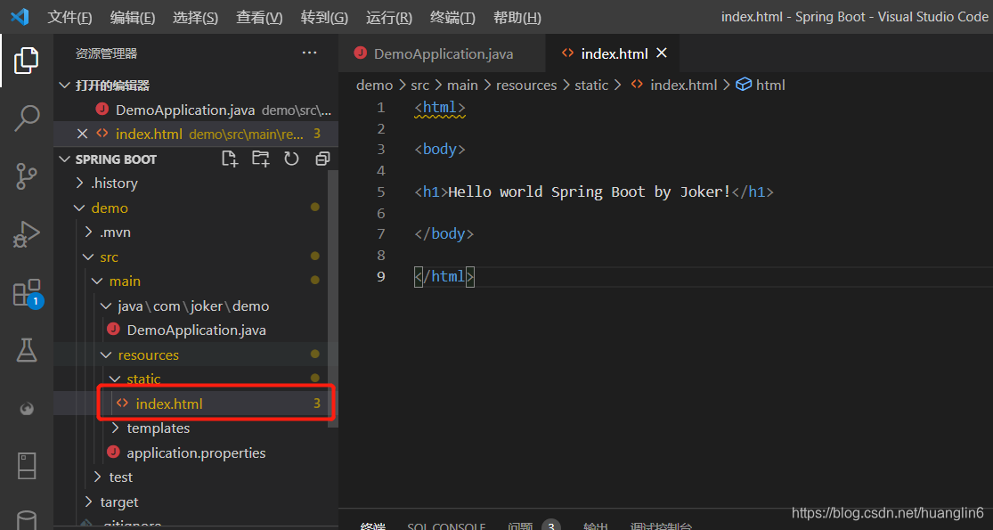Click the src breadcrumb
This screenshot has width=993, height=530.
(419, 85)
